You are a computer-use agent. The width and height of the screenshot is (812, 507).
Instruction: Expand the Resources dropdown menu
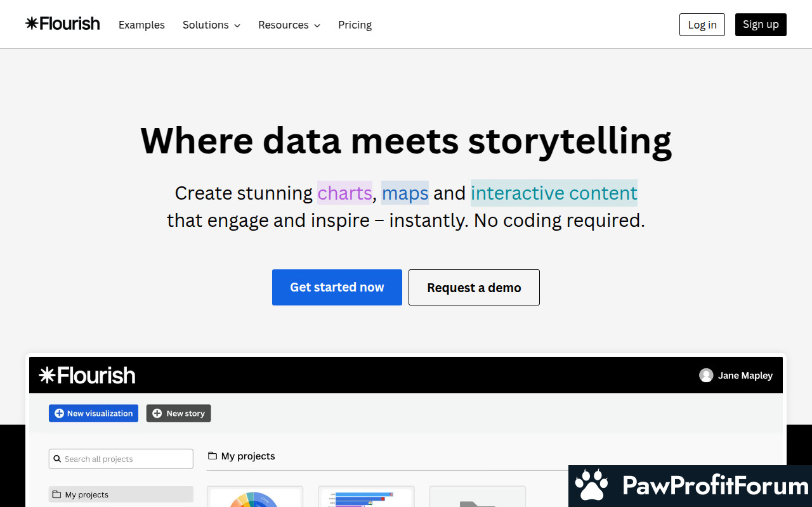click(x=289, y=25)
